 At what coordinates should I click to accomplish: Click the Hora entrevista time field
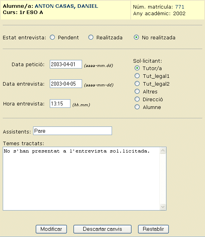[x=60, y=104]
